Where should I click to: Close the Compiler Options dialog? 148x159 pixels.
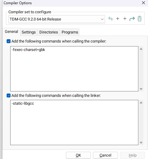pyautogui.click(x=143, y=3)
